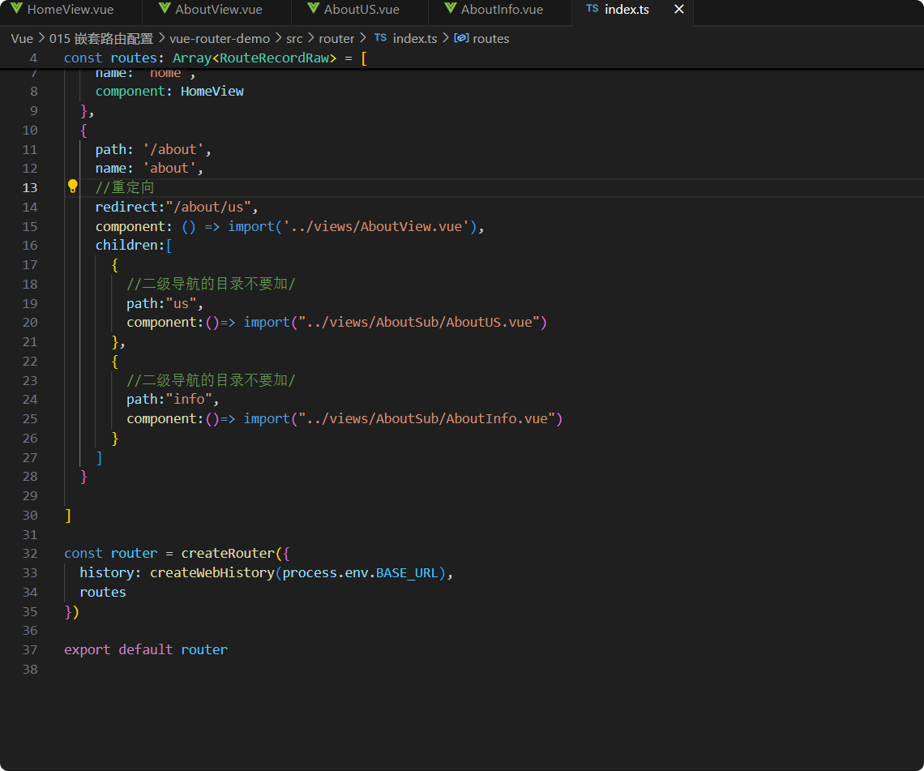The height and width of the screenshot is (771, 924).
Task: Click line number 16 in the gutter
Action: point(30,245)
